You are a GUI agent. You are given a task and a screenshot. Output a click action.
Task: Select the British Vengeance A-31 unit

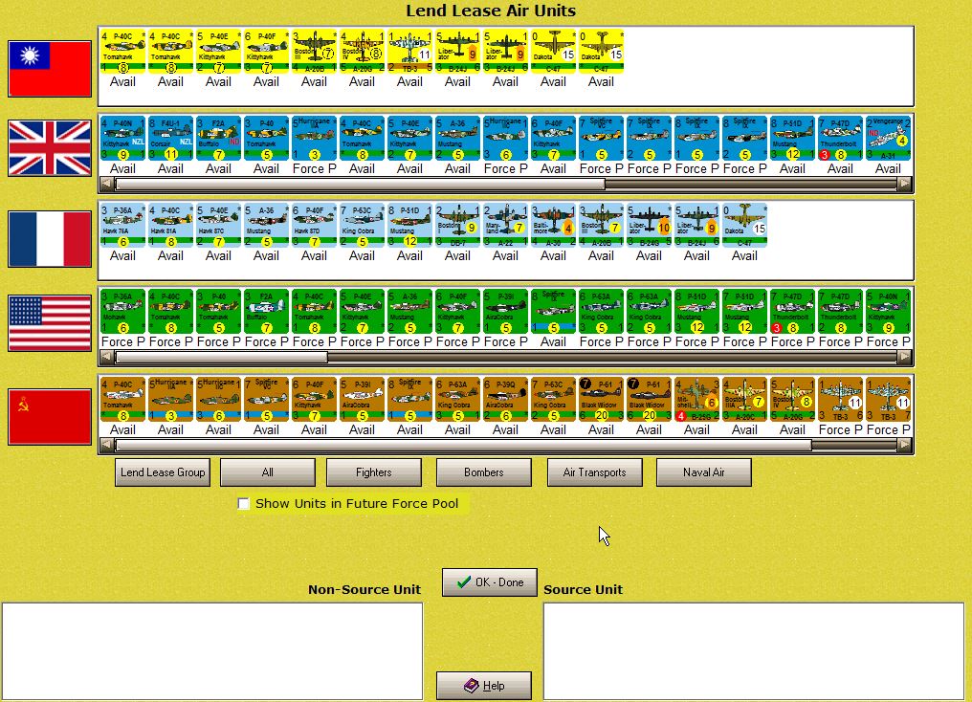(889, 138)
